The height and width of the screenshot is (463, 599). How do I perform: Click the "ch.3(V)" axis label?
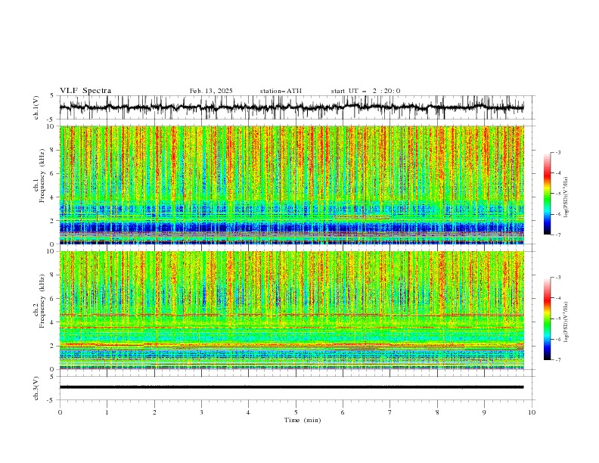coord(36,388)
